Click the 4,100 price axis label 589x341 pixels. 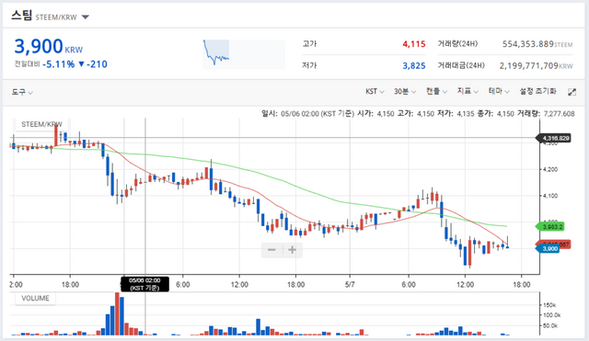550,196
